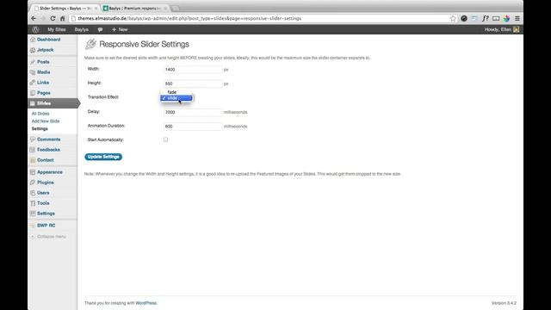Click the f? browser extension icon
Screen dimensions: 551x310
[486, 19]
